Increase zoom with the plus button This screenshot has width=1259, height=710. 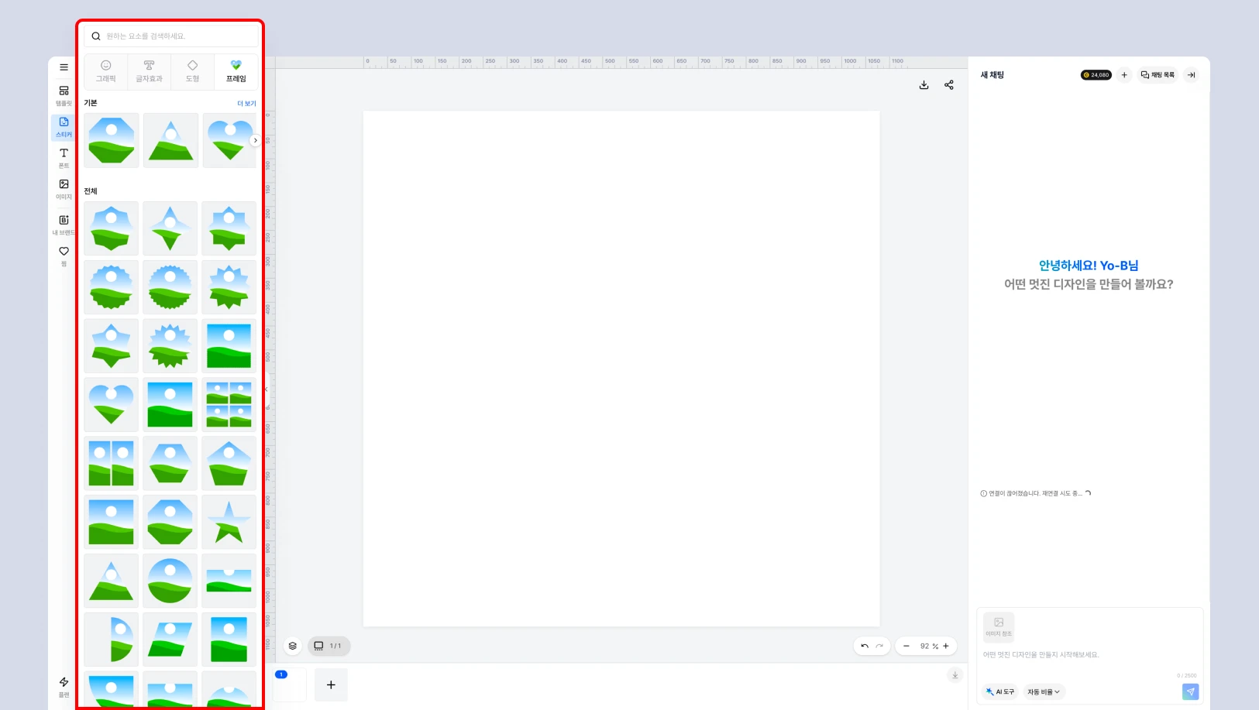coord(946,646)
